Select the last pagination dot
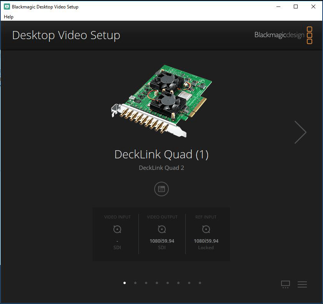This screenshot has width=323, height=304. [200, 283]
